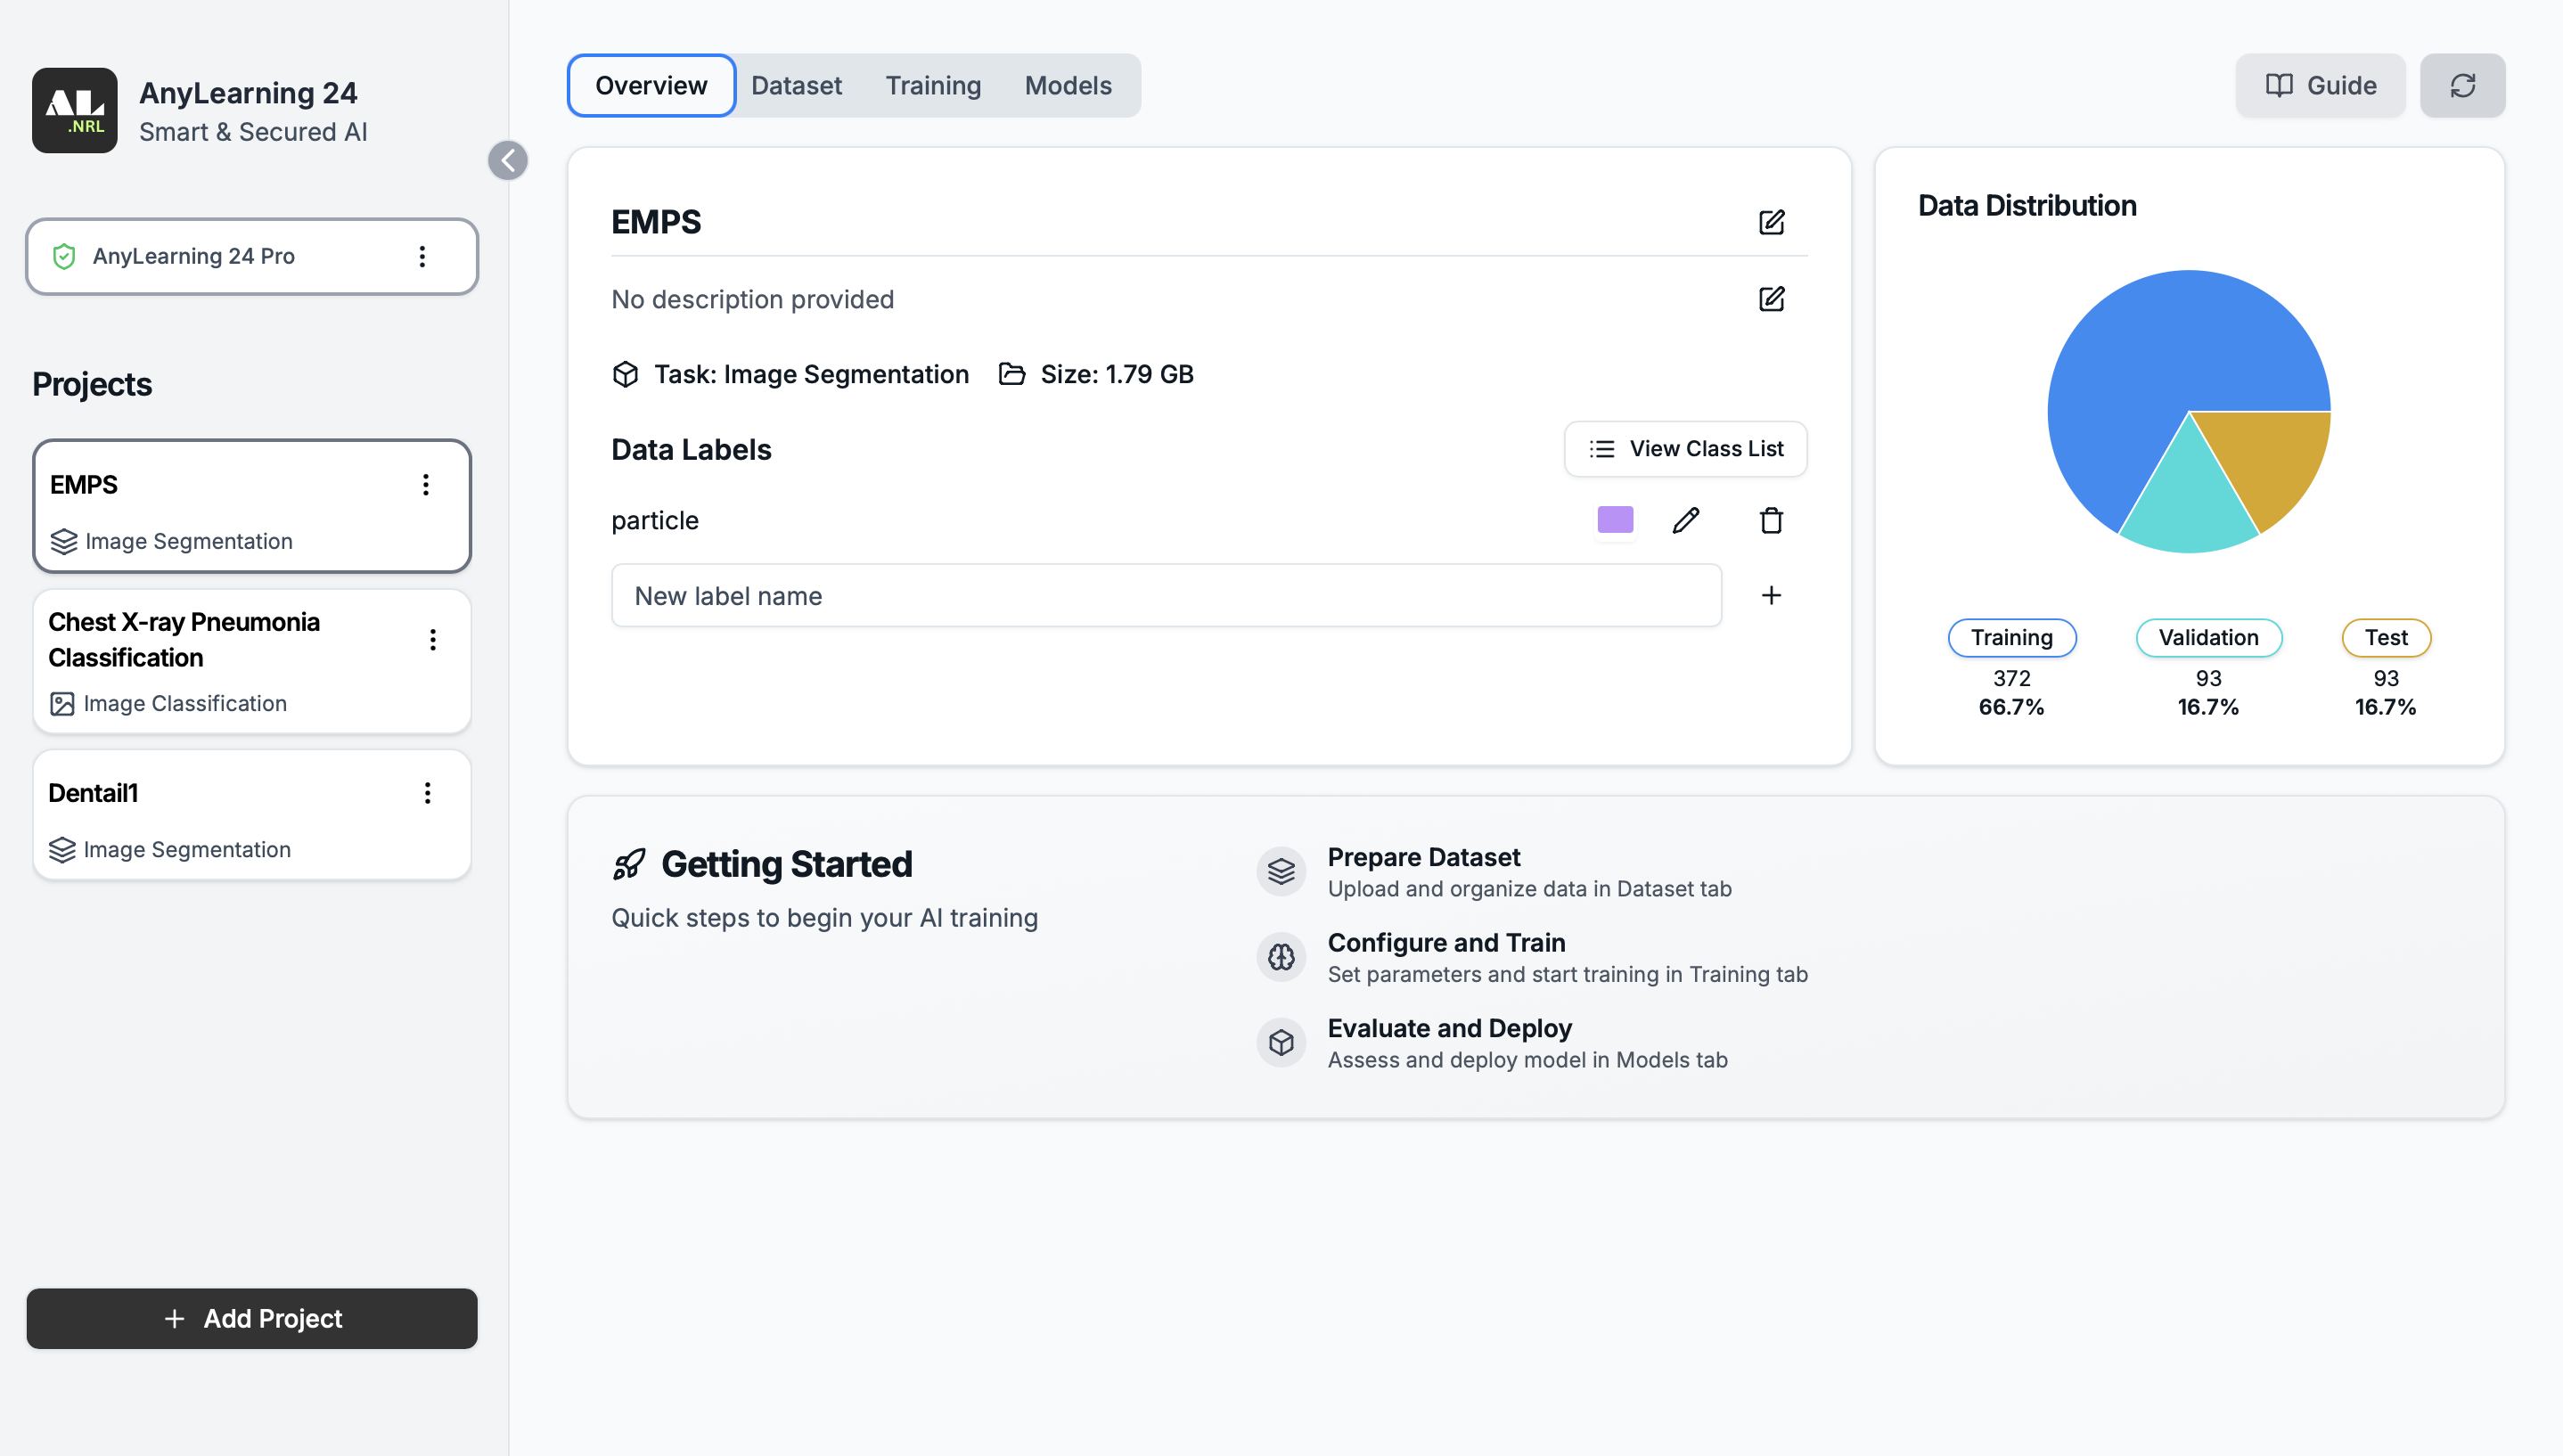Screen dimensions: 2563x1456
Task: Click the refresh icon button in the top right
Action: (x=2462, y=85)
